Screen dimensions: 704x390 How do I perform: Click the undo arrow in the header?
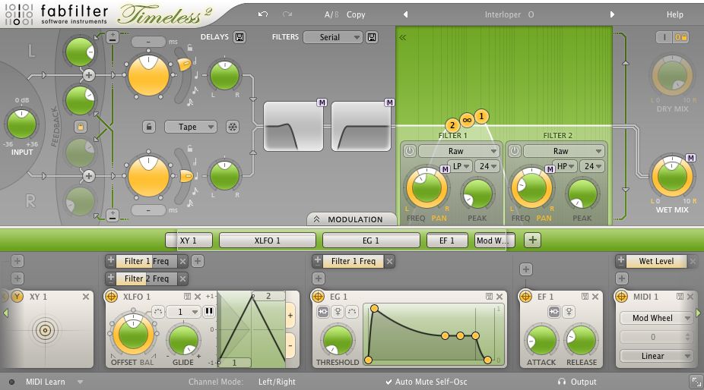(x=263, y=14)
